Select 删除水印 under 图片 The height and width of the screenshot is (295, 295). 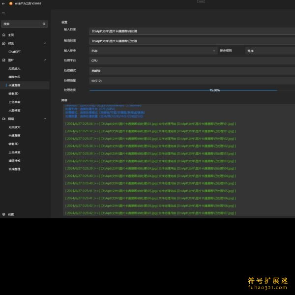15,77
